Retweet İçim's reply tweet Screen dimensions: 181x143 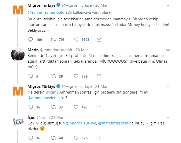point(54,138)
